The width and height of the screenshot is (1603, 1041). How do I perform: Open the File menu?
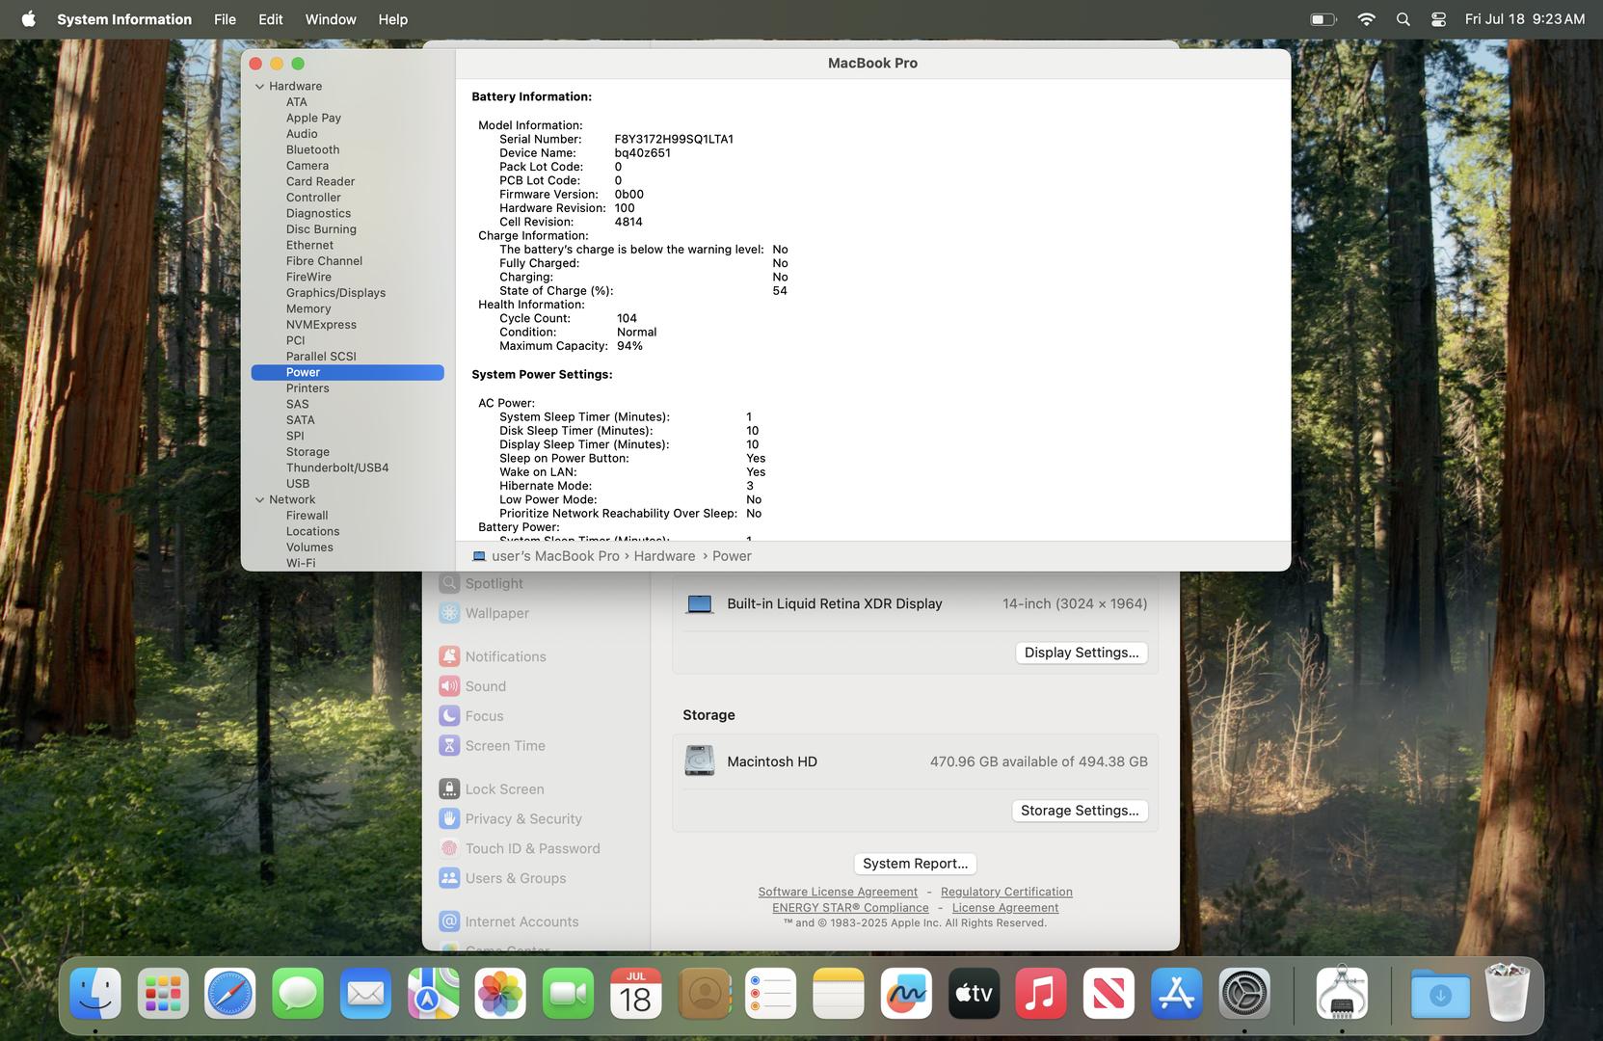tap(225, 19)
